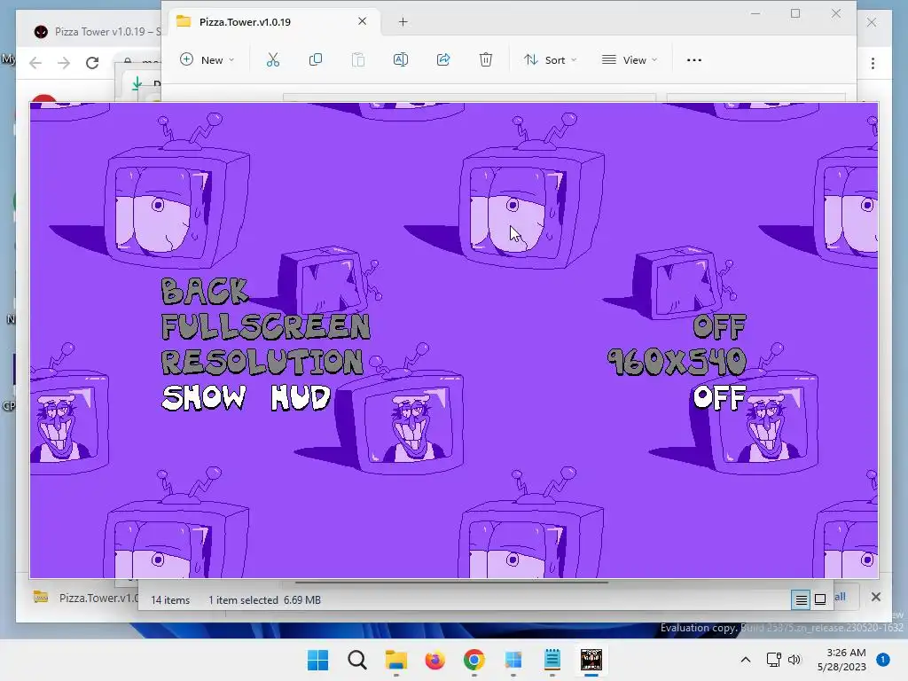
Task: Open Pizza.Tower download item in browser bar
Action: (x=84, y=598)
